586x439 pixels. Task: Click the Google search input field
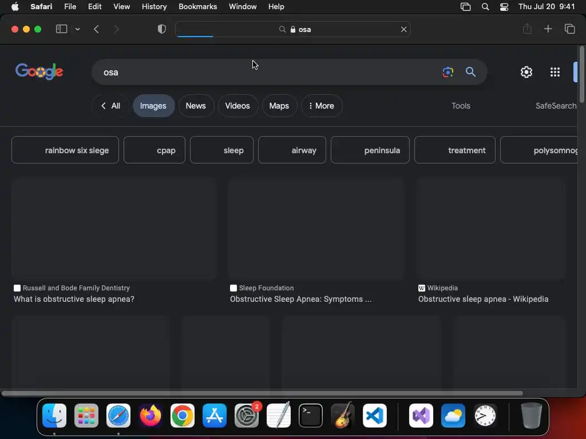[269, 72]
